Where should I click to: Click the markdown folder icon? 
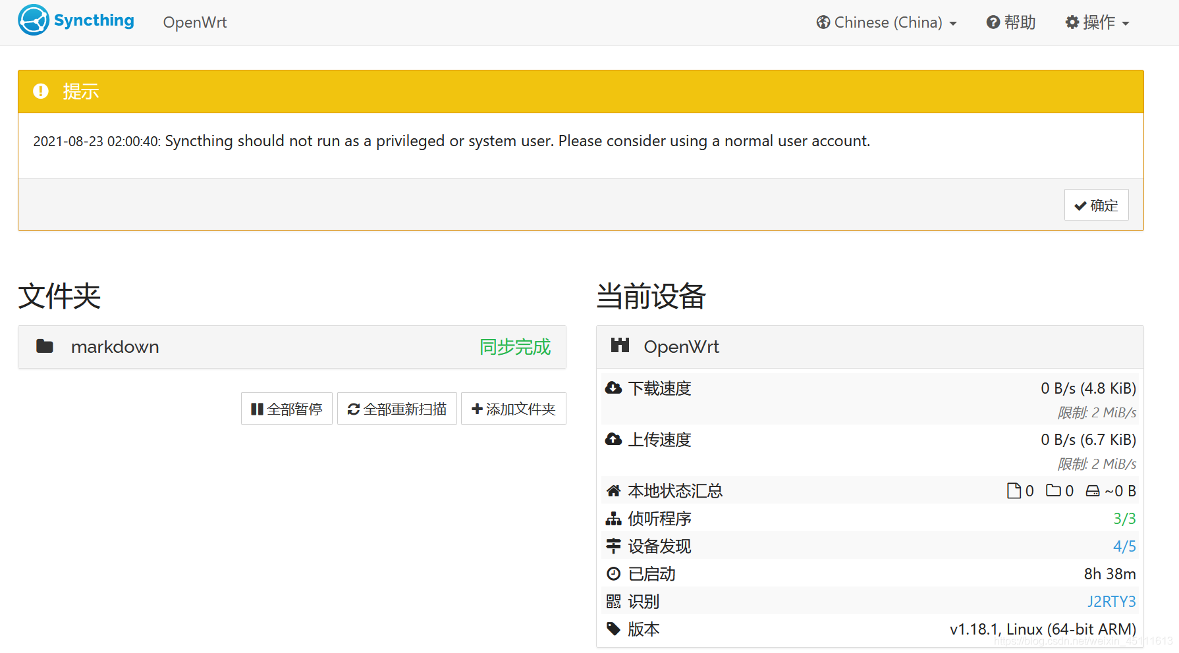(x=45, y=346)
